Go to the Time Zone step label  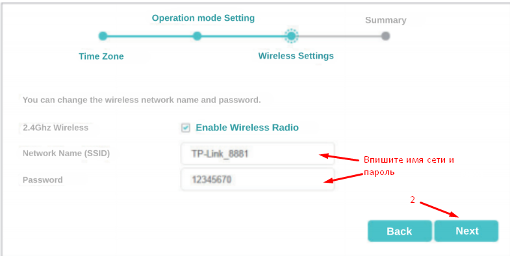(101, 56)
